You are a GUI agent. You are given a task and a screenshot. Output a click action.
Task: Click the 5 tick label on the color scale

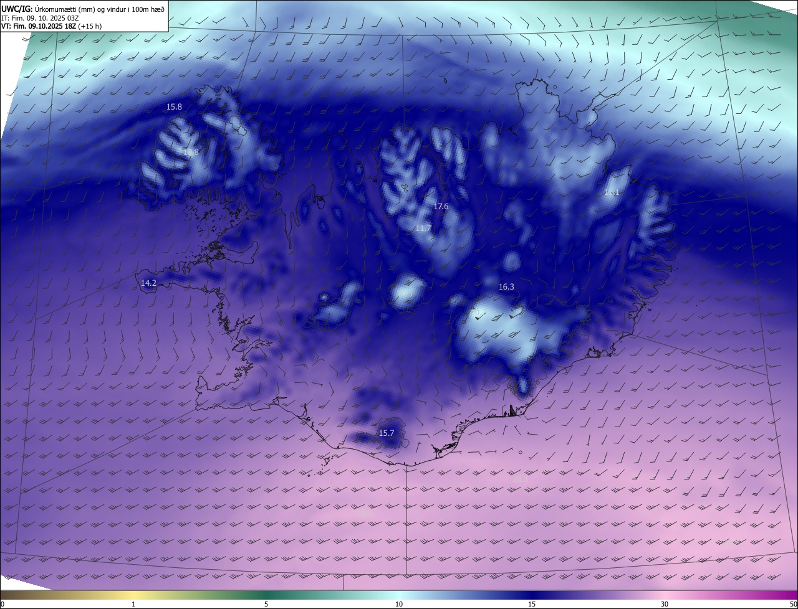266,604
